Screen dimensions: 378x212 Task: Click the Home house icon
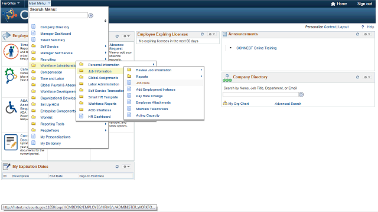pos(333,4)
